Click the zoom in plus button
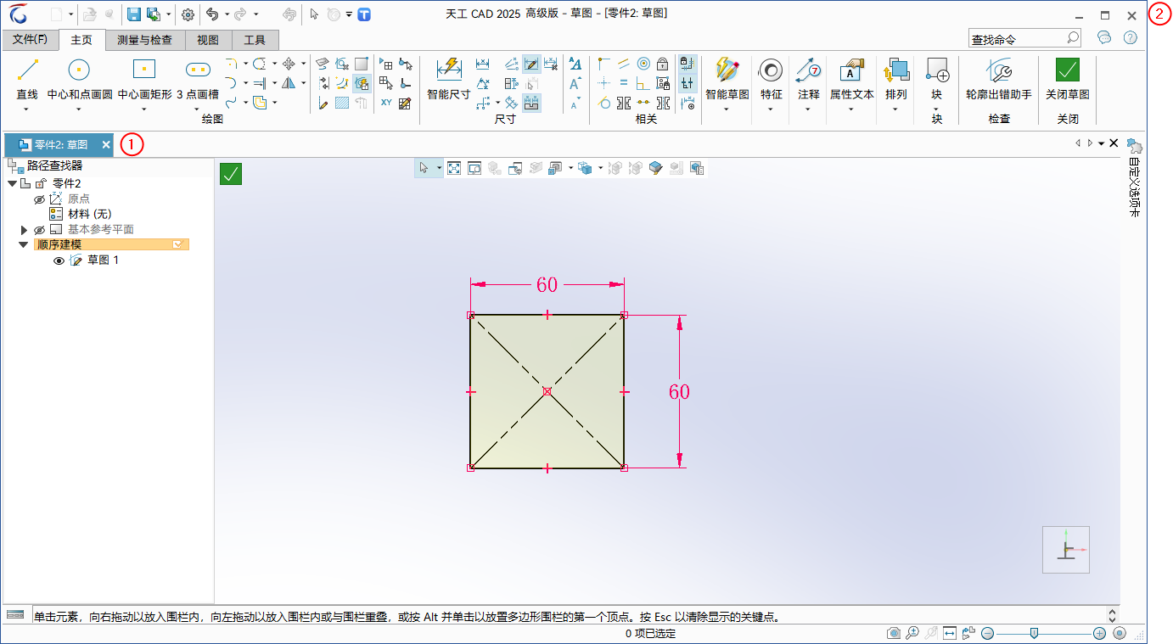 (x=1099, y=633)
